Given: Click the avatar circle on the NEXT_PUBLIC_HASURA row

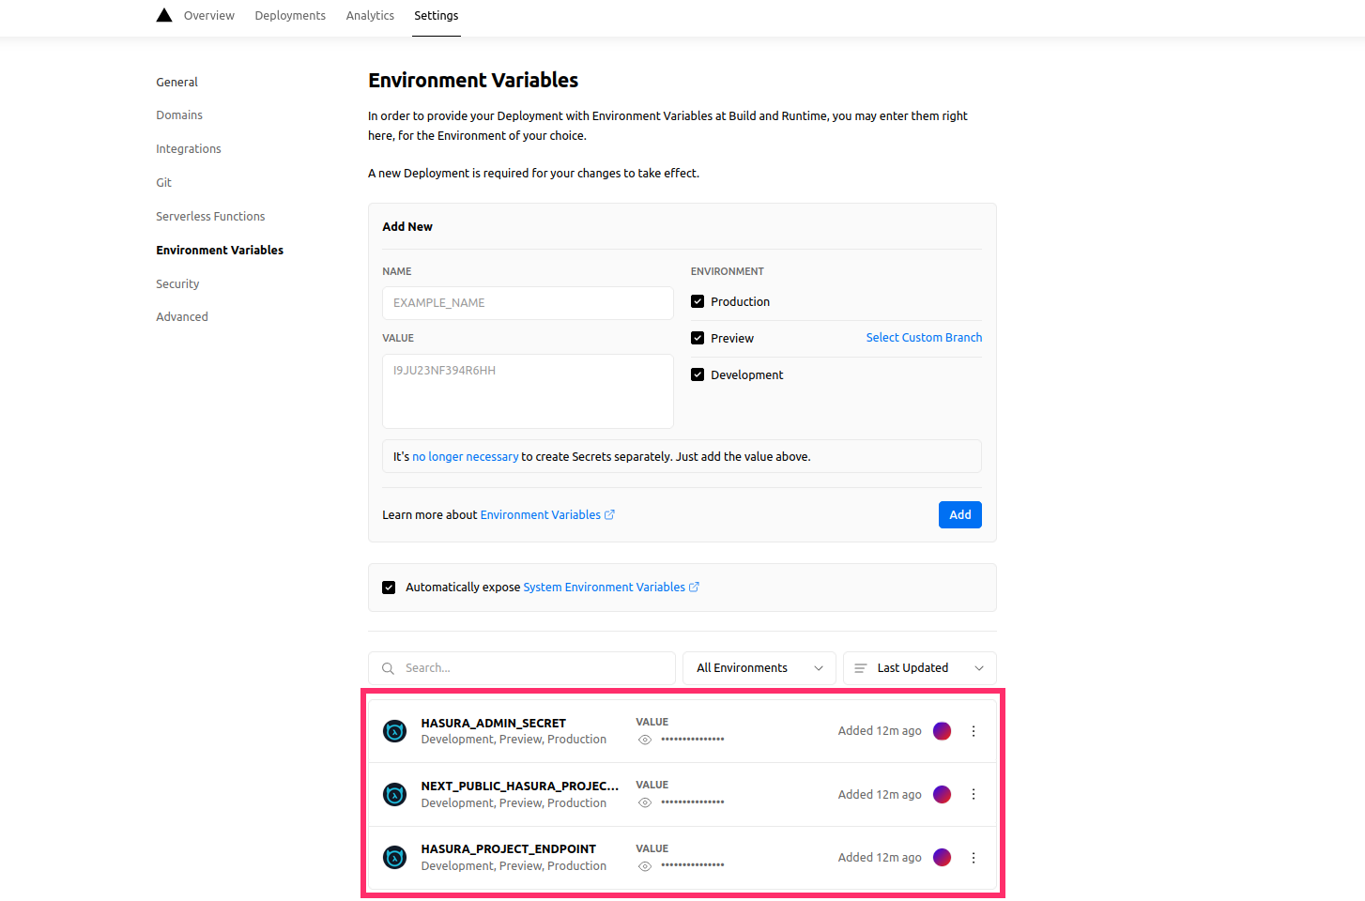Looking at the screenshot, I should click(x=942, y=794).
